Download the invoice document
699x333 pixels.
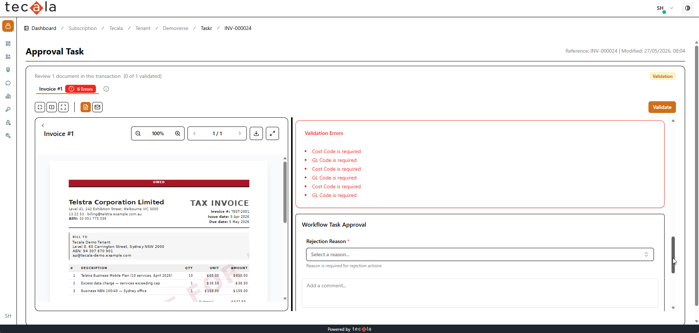(x=256, y=133)
